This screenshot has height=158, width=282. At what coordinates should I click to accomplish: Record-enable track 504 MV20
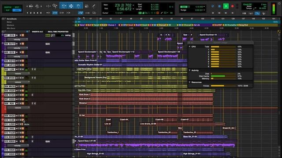point(17,86)
